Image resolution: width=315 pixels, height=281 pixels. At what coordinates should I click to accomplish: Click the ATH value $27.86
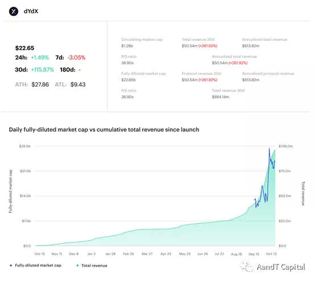tap(40, 85)
